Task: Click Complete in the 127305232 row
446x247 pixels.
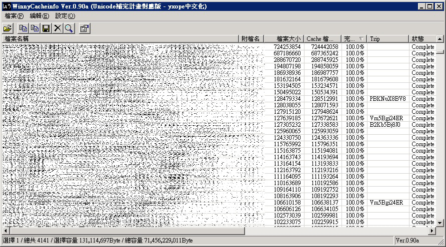Action: (422, 125)
